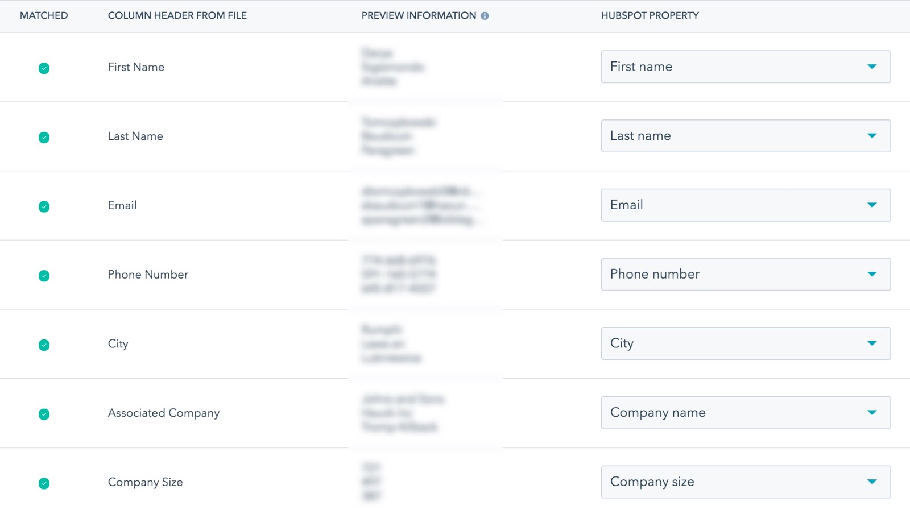The width and height of the screenshot is (910, 514).
Task: Click the matched checkmark for First Name
Action: click(44, 68)
